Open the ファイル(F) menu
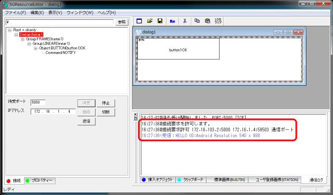This screenshot has width=333, height=195. pos(15,12)
